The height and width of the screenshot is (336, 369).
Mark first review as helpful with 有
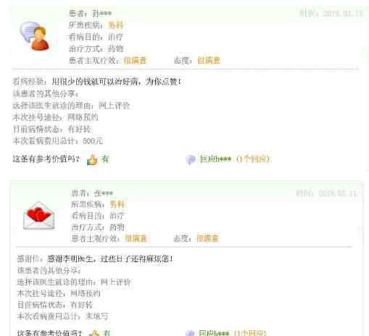(105, 159)
